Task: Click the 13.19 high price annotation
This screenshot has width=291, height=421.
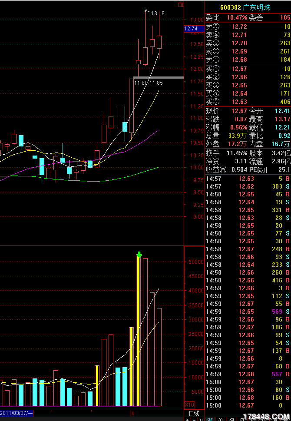Action: click(157, 13)
